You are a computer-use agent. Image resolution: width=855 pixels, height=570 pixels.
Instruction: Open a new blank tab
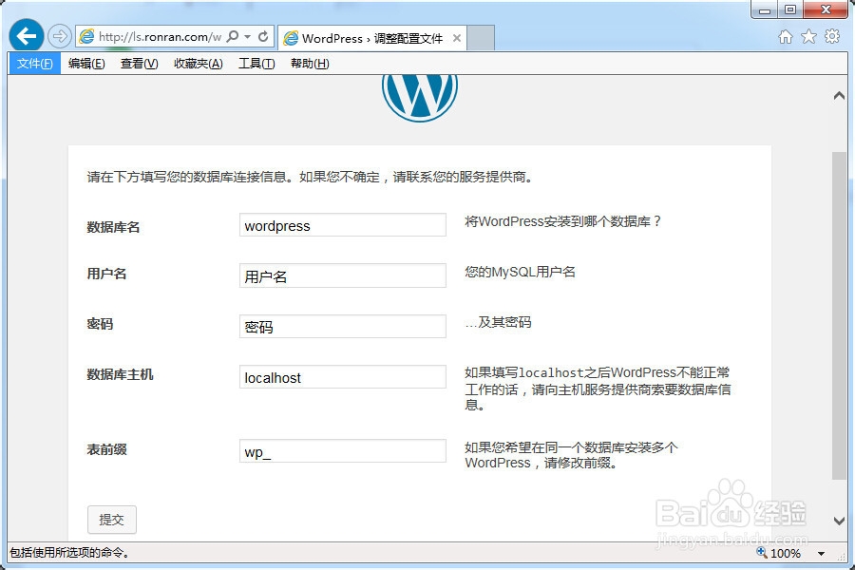click(481, 38)
